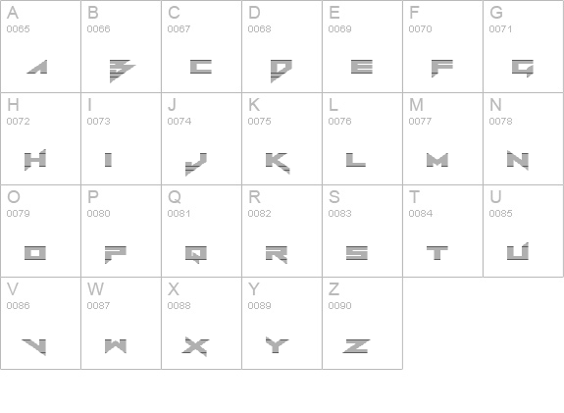Image resolution: width=564 pixels, height=413 pixels.
Task: Select the O glyph cell 0079
Action: (40, 231)
